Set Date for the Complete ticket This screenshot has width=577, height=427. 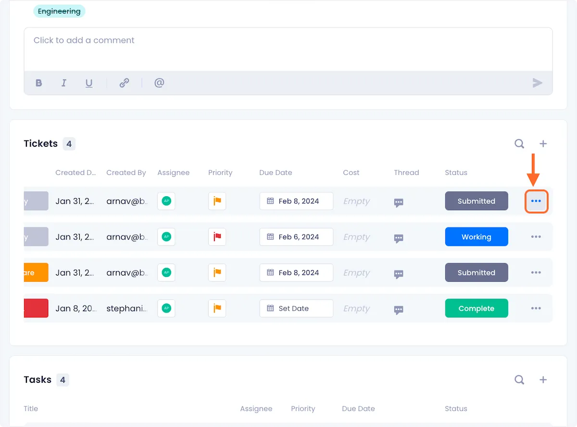[296, 308]
